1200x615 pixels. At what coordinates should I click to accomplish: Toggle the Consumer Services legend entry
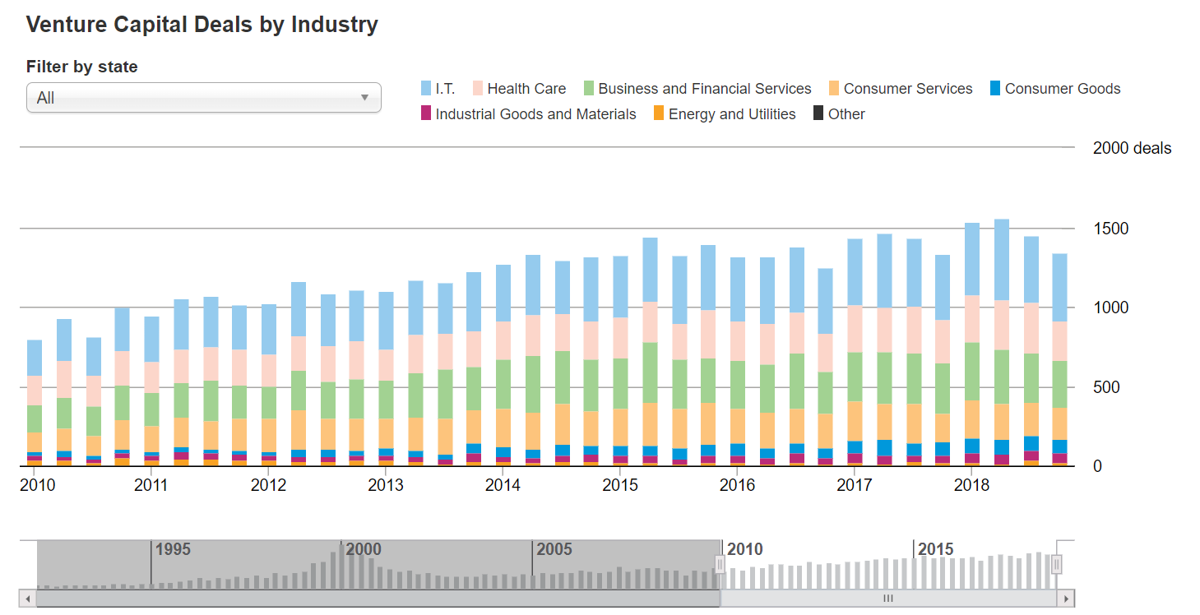coord(901,89)
